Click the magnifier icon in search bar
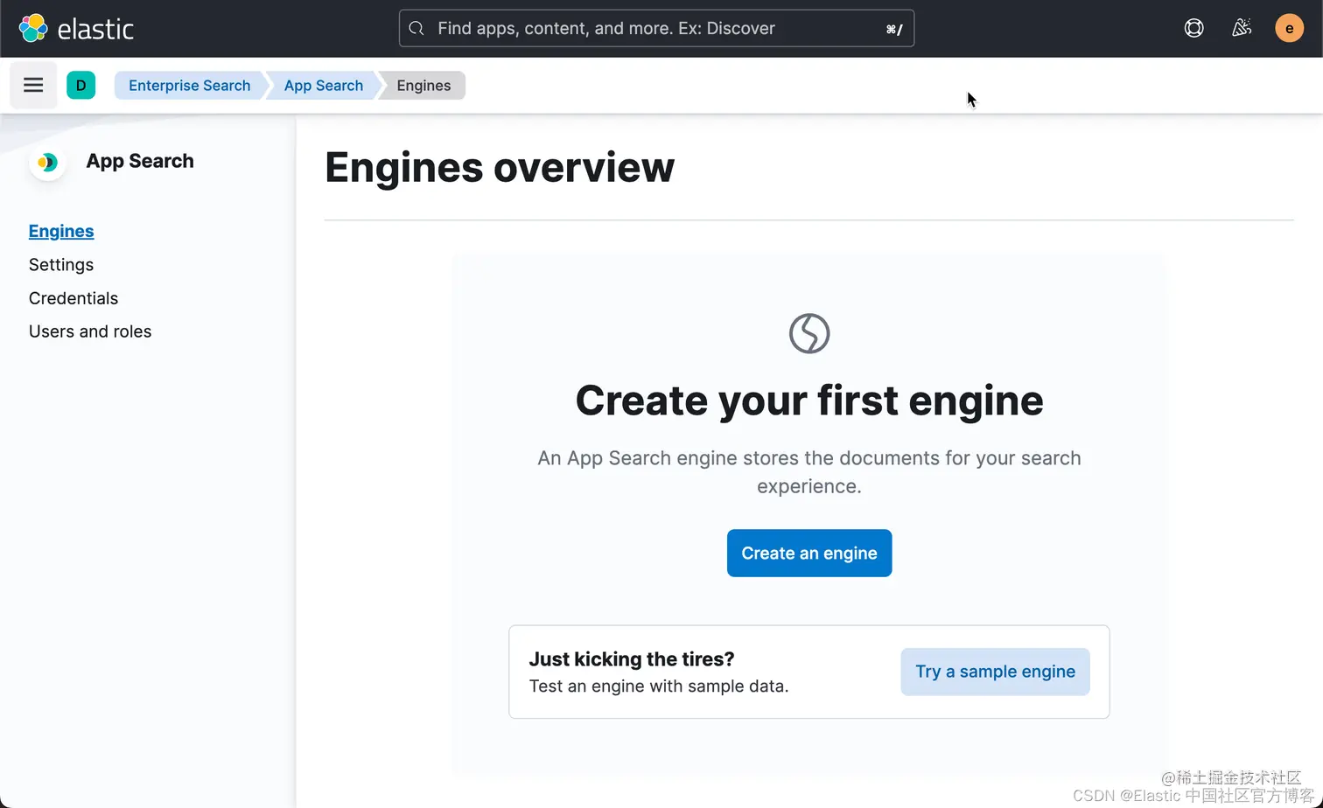 click(416, 28)
